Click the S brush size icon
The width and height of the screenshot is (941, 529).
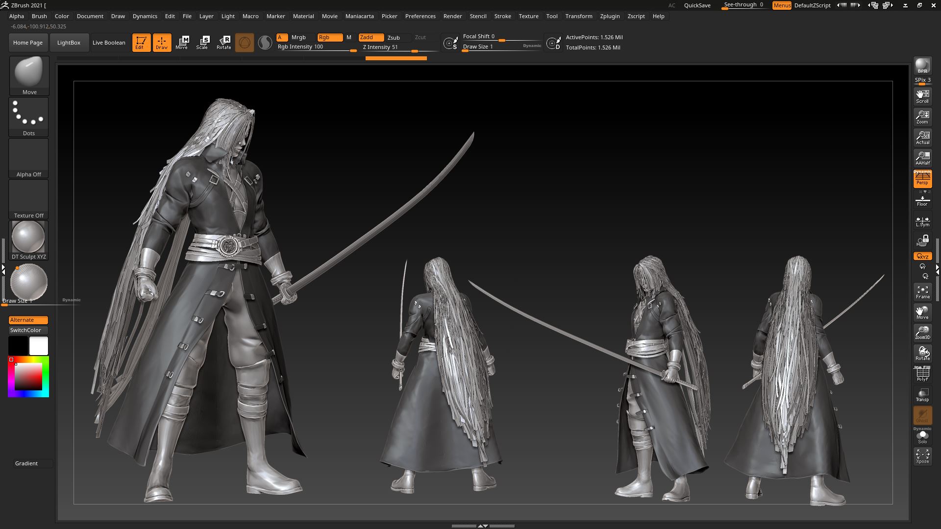click(x=450, y=43)
